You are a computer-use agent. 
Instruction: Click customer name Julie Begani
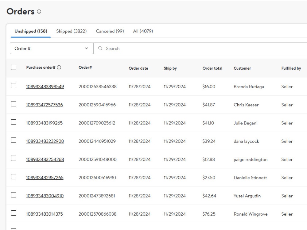tap(246, 123)
